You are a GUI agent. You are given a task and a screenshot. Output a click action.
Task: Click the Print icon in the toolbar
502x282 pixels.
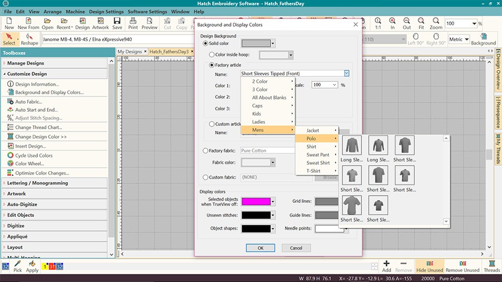click(133, 23)
